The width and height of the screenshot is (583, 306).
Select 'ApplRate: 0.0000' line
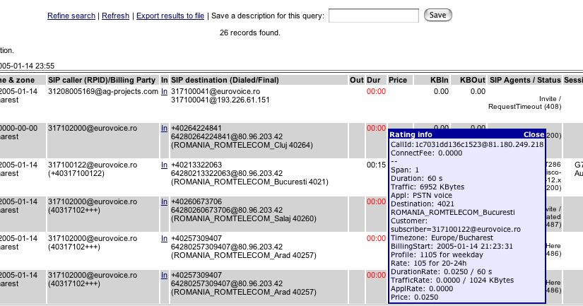(x=422, y=288)
